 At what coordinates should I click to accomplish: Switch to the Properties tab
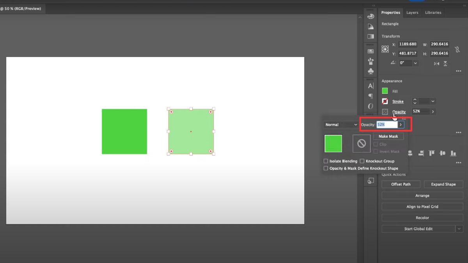[x=390, y=12]
